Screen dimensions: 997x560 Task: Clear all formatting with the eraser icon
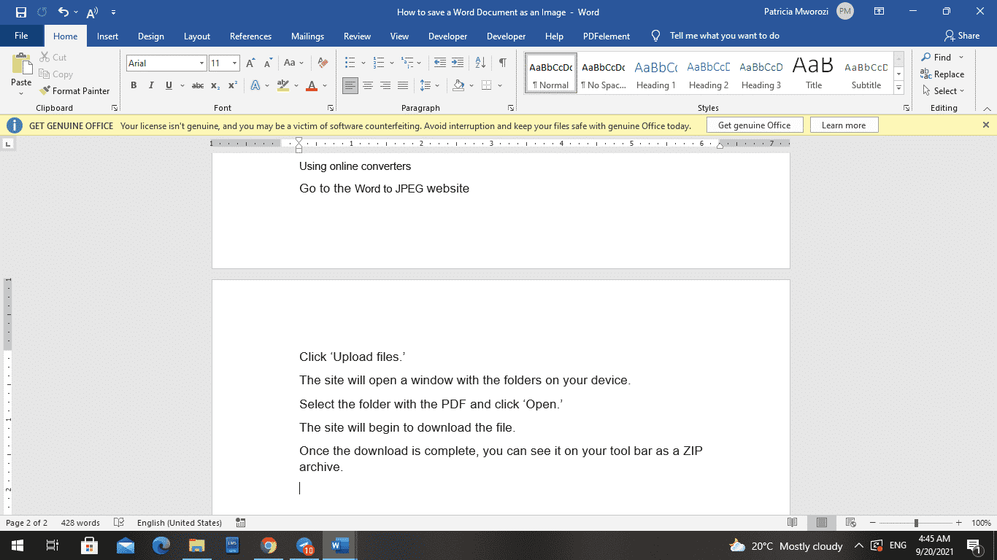point(323,63)
